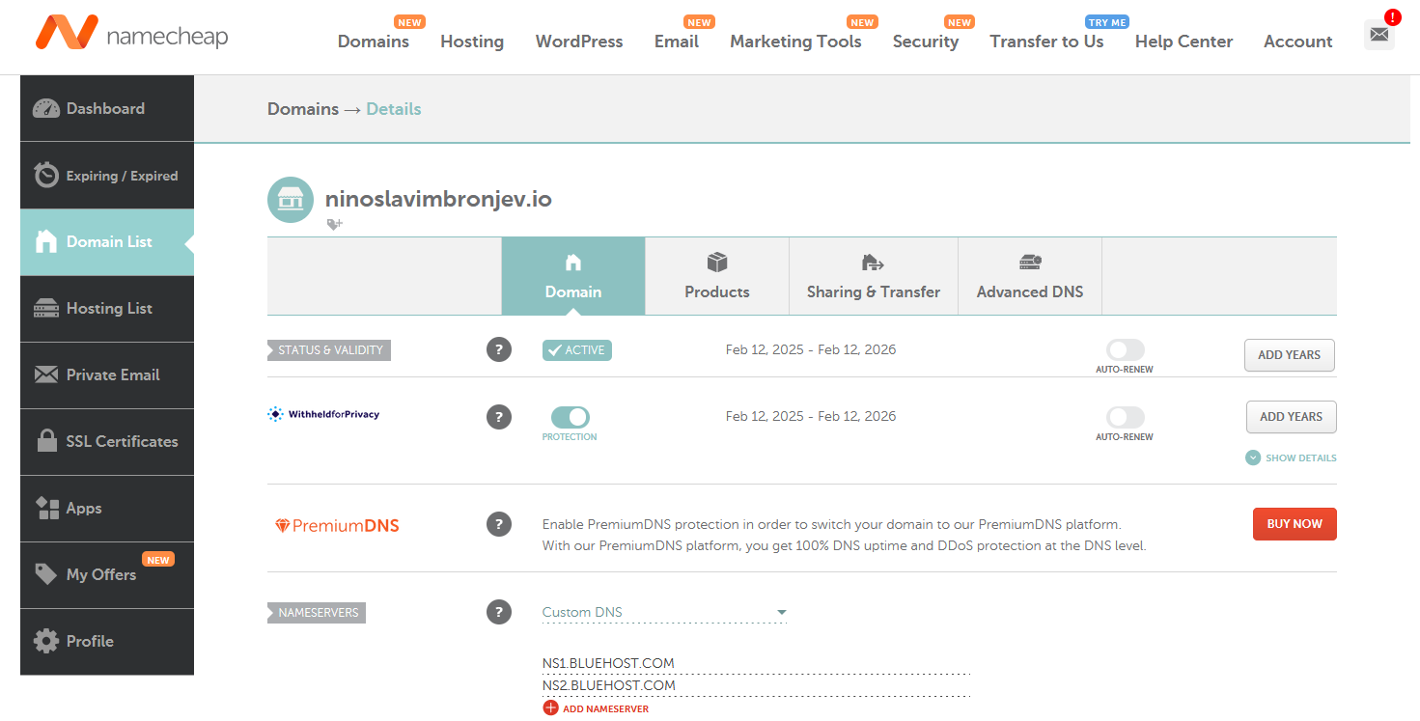Open the WordPress top navigation menu
This screenshot has height=721, width=1420.
pos(579,42)
